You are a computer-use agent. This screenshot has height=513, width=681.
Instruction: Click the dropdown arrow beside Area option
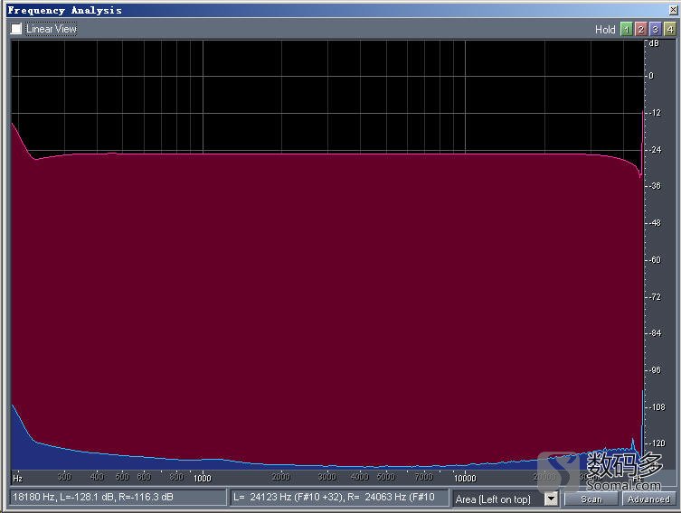click(x=551, y=499)
